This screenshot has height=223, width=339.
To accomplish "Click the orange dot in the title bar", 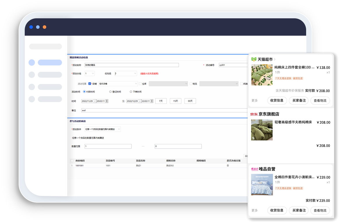I will tap(45, 27).
